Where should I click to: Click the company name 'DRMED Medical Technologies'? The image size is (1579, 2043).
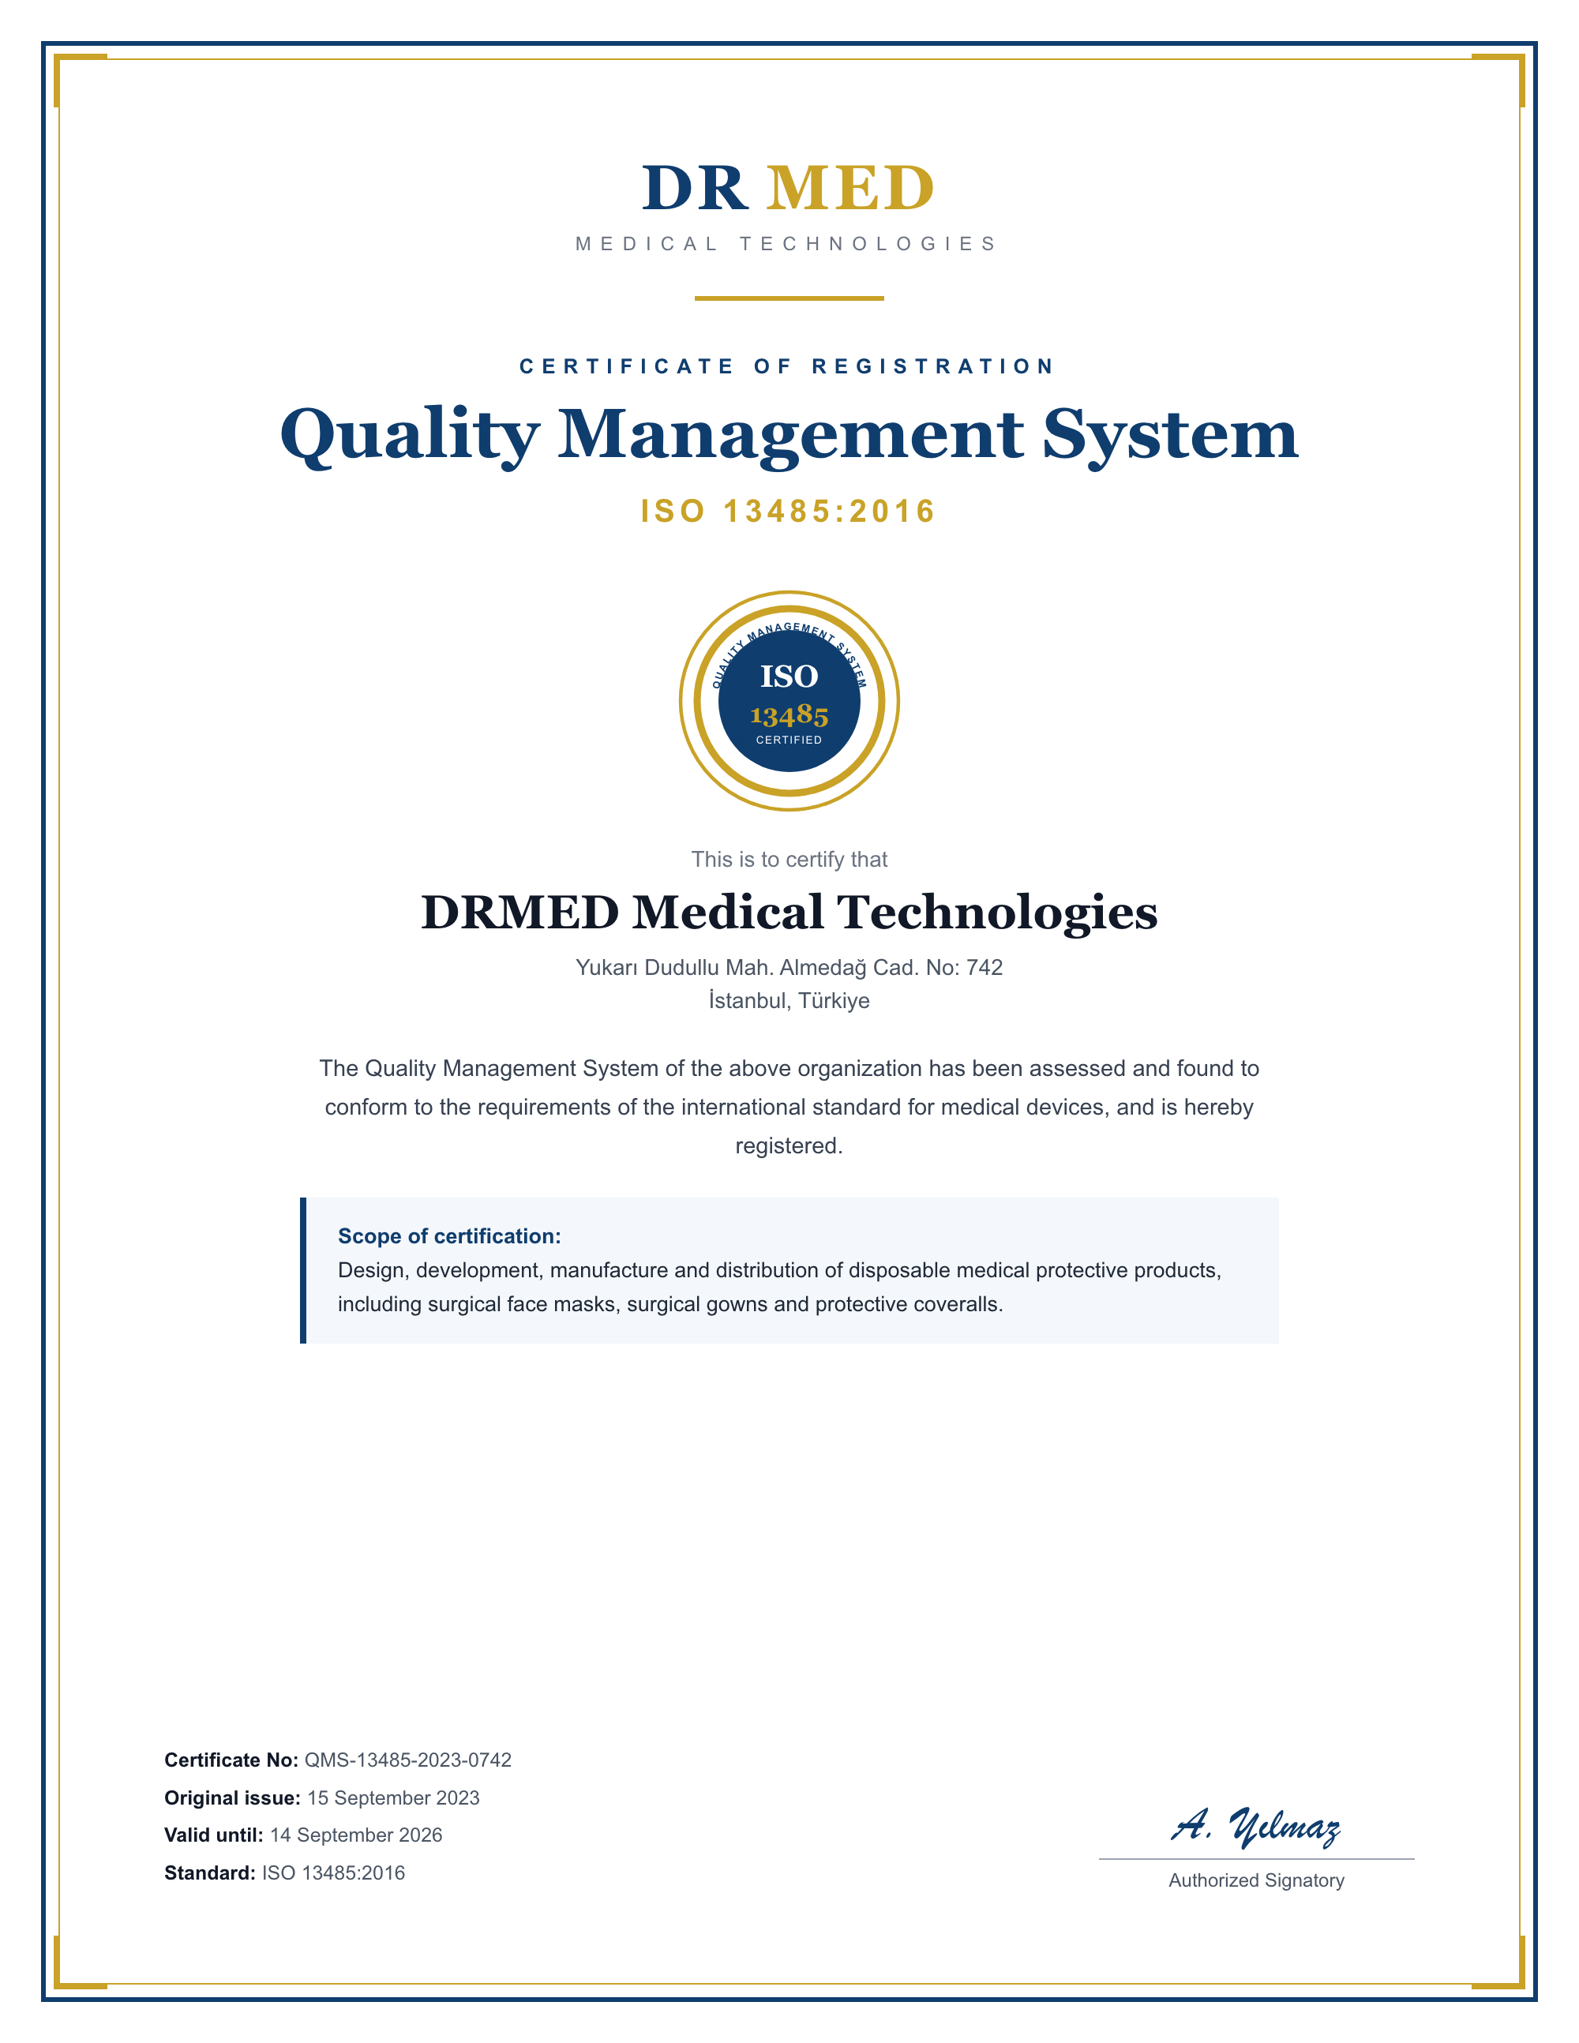tap(789, 912)
